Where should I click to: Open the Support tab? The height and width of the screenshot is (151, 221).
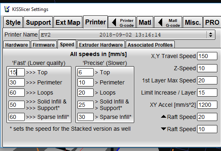[x=39, y=22]
